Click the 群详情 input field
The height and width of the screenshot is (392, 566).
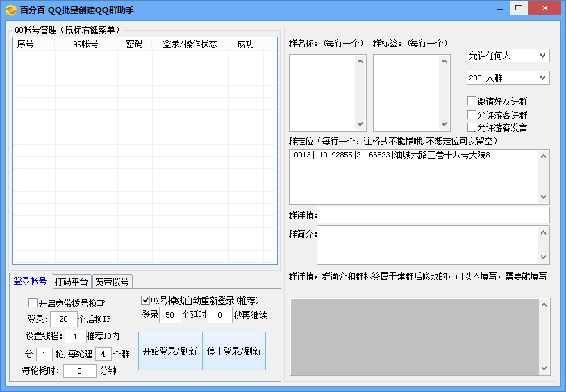[433, 215]
